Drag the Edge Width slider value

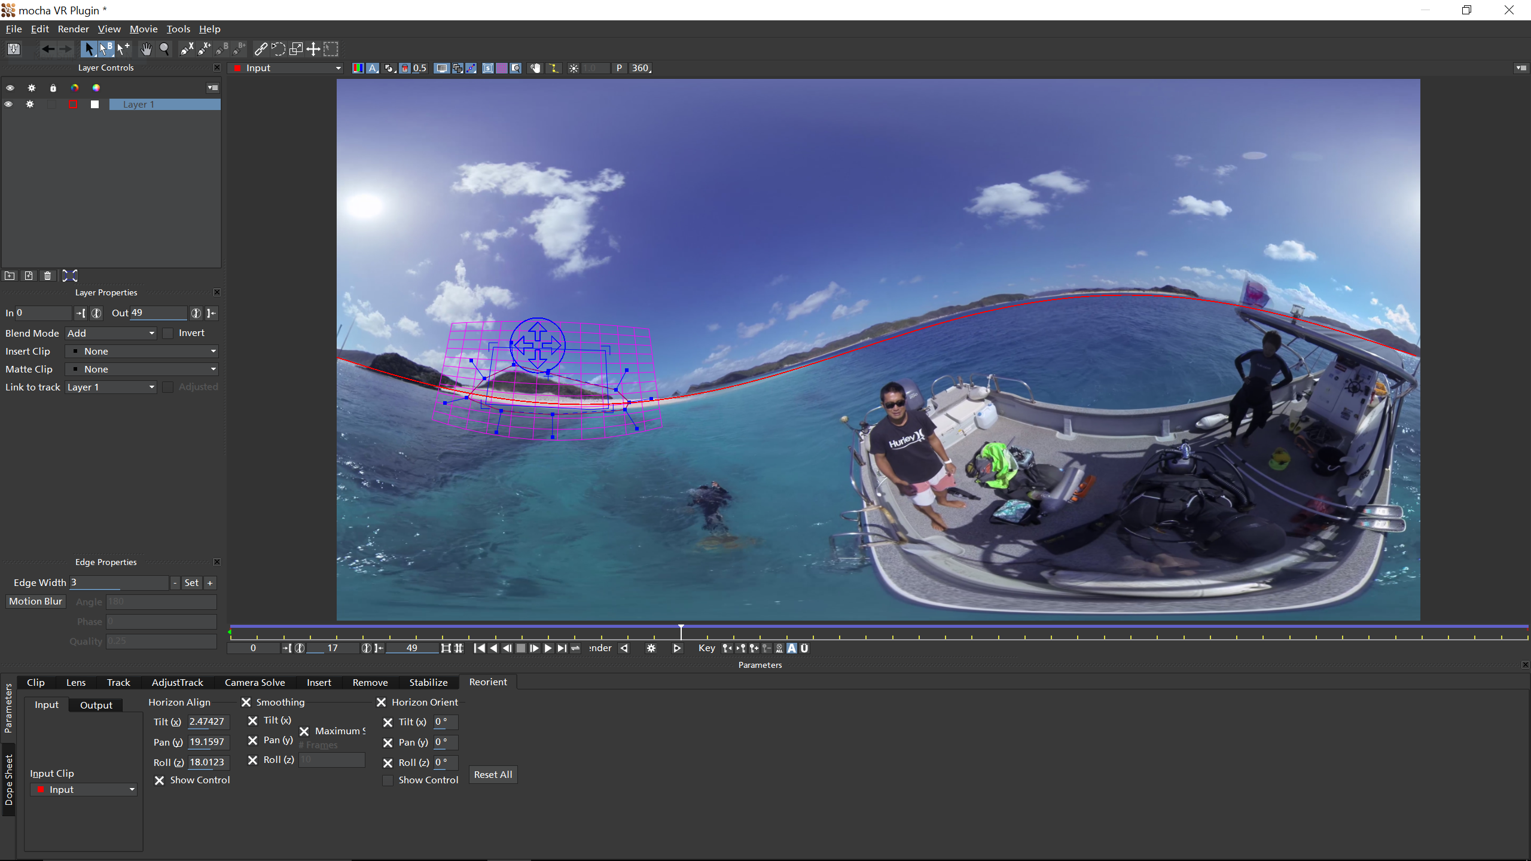[x=118, y=581]
